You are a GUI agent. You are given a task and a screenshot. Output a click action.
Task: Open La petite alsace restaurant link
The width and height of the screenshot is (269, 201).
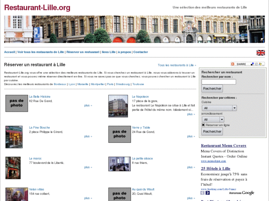[142, 159]
